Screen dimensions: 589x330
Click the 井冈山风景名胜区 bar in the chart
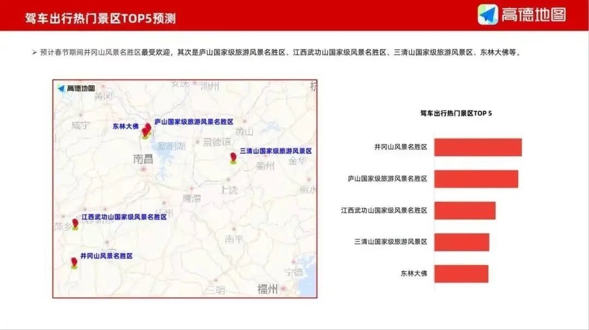(478, 147)
